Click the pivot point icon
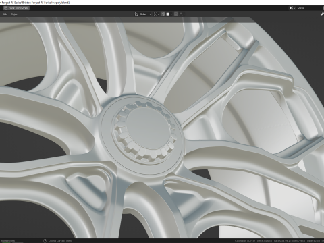324x243 pixels. (155, 14)
